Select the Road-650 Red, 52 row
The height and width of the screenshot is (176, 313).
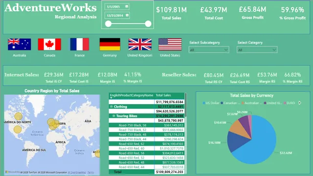pos(146,157)
